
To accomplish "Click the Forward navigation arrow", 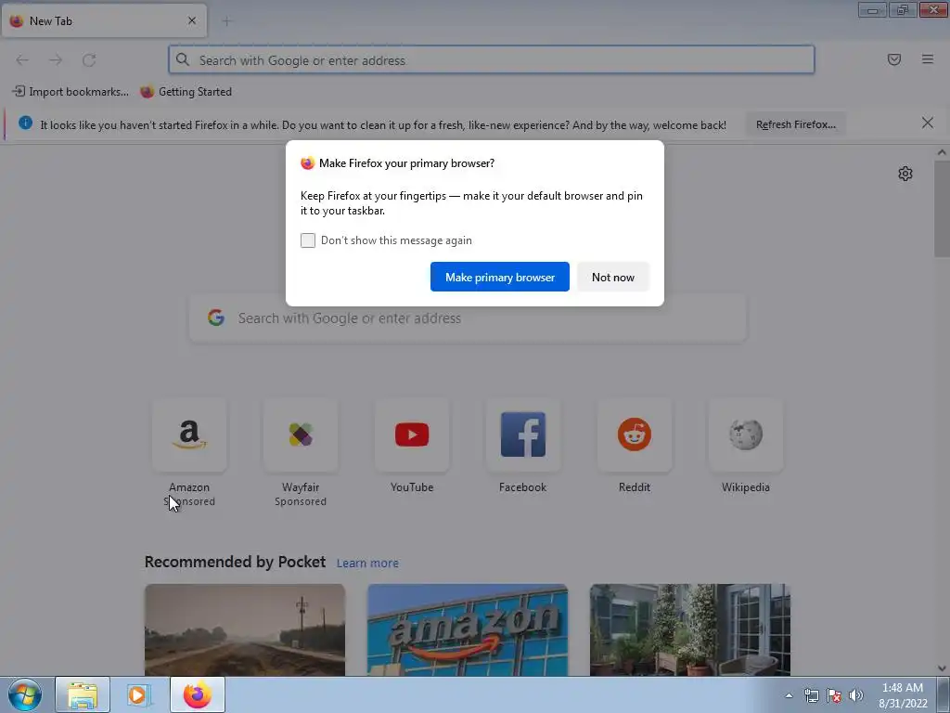I will pyautogui.click(x=56, y=60).
